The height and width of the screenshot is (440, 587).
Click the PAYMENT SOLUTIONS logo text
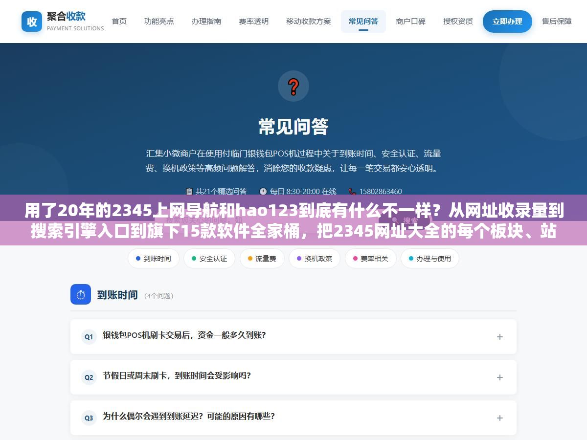pyautogui.click(x=75, y=28)
